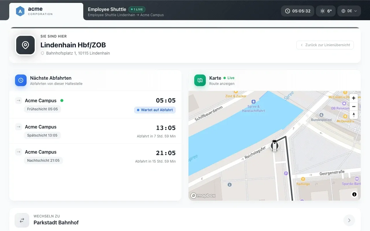Select the 05:05 Acme Campus departure
The height and width of the screenshot is (231, 370).
point(95,105)
